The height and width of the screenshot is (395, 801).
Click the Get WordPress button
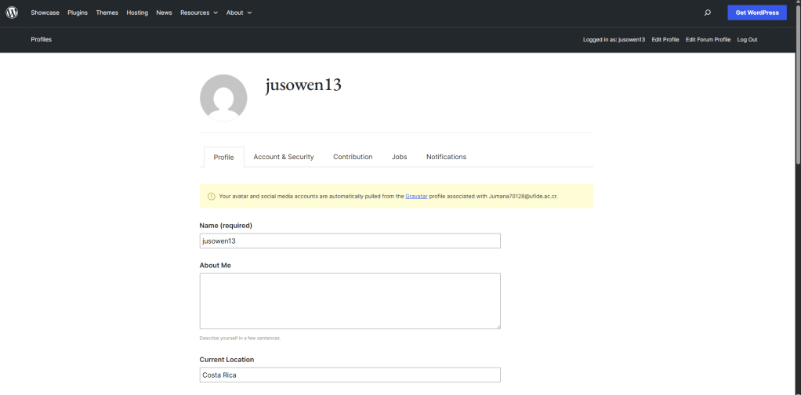point(757,13)
